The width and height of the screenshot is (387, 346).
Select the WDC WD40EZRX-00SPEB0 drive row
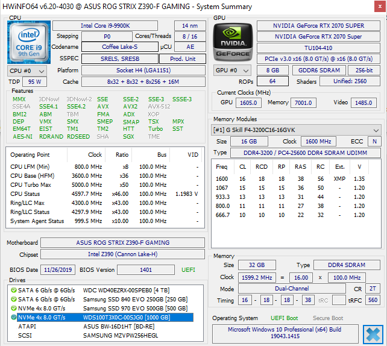105,290
